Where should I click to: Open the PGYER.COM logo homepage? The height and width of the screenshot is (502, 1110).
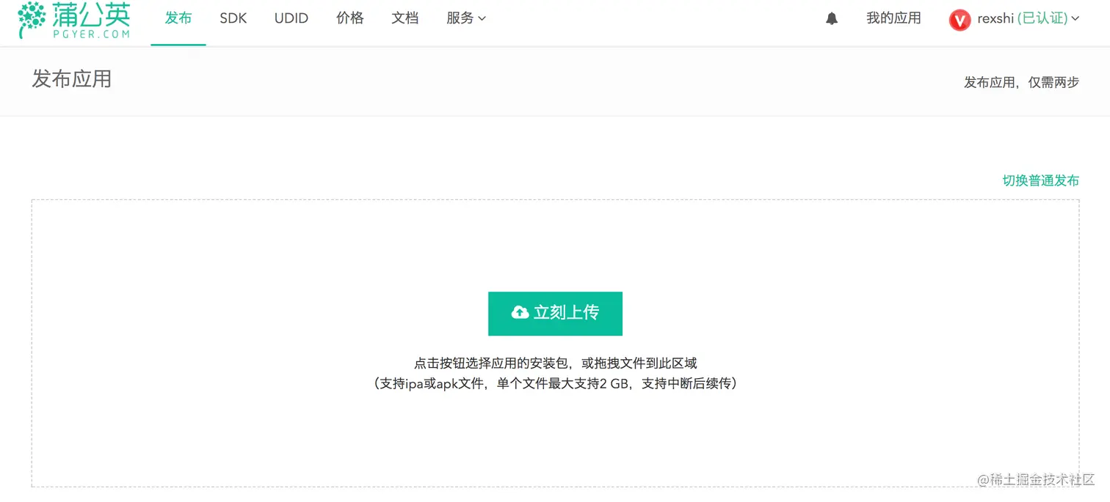pyautogui.click(x=74, y=20)
